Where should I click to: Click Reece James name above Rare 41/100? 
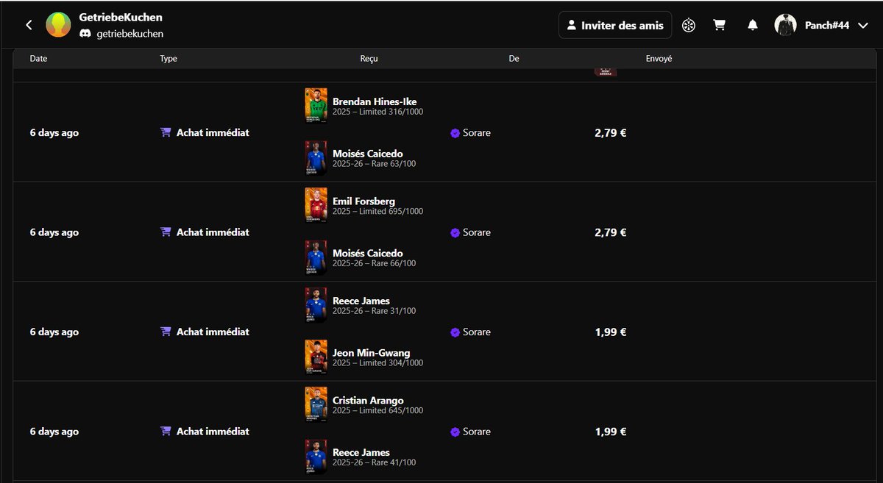point(361,452)
